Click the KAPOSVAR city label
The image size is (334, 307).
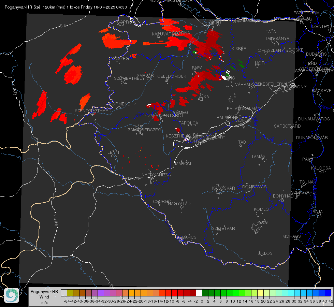click(223, 188)
